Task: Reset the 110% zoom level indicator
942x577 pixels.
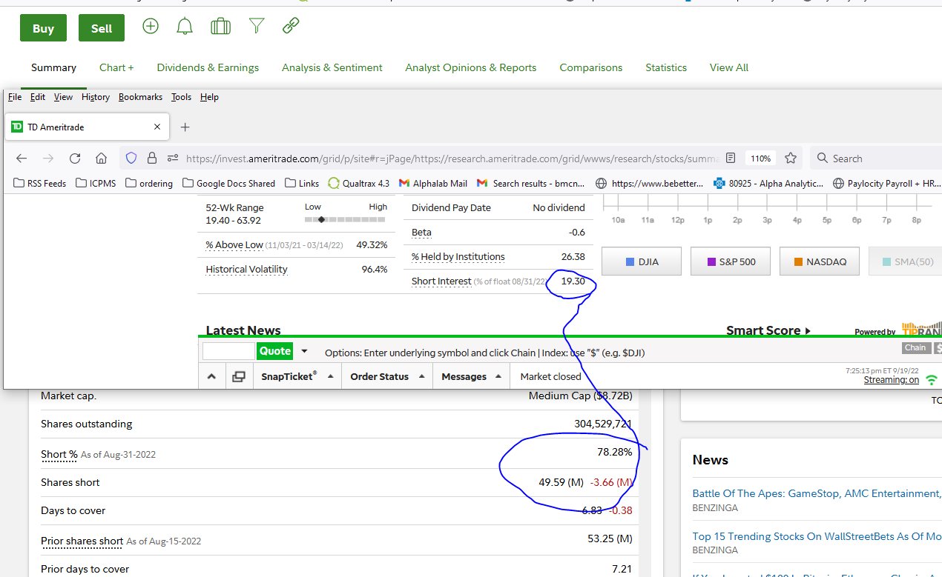Action: point(760,158)
